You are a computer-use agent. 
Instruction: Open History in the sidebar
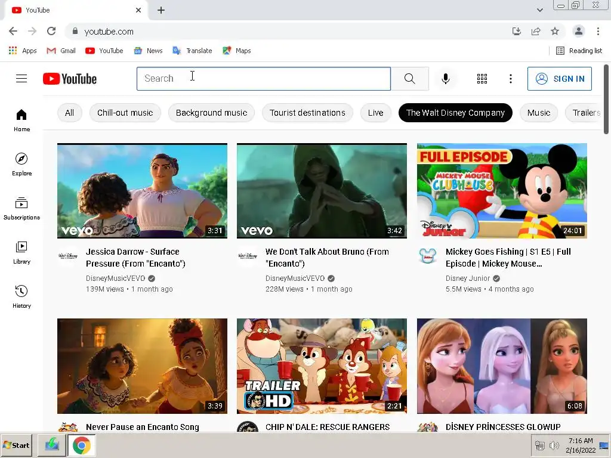22,297
